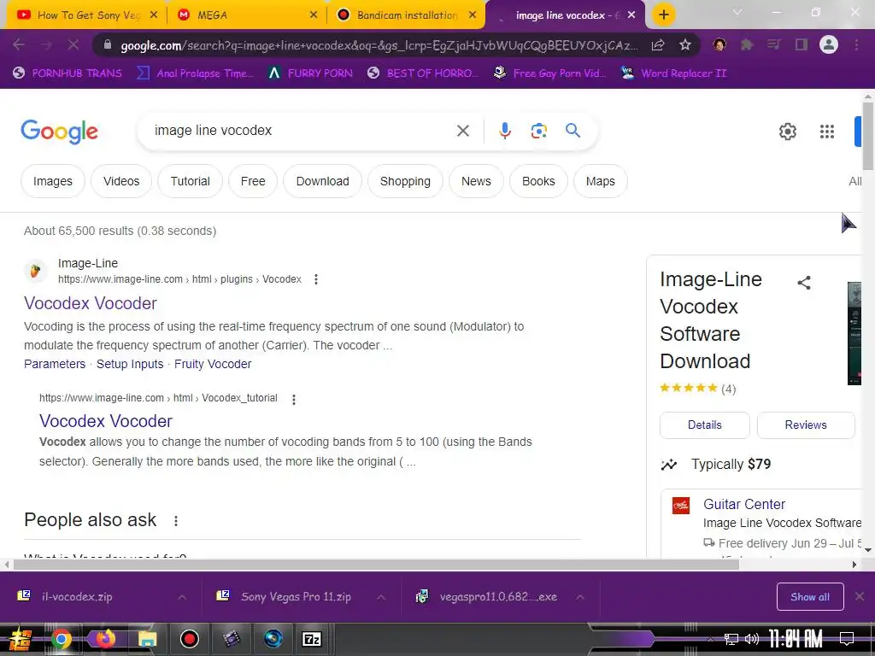Open Bandicam recorder taskbar icon

tap(189, 639)
